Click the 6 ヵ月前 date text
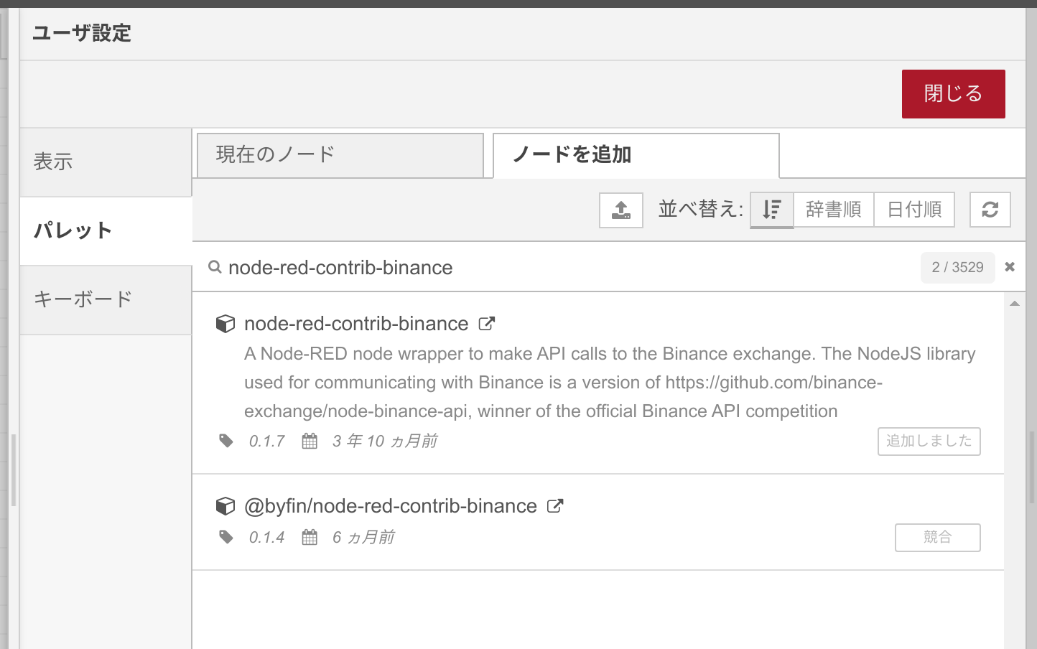 click(x=363, y=537)
